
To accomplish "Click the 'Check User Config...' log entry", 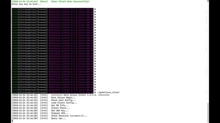I will point(63,100).
